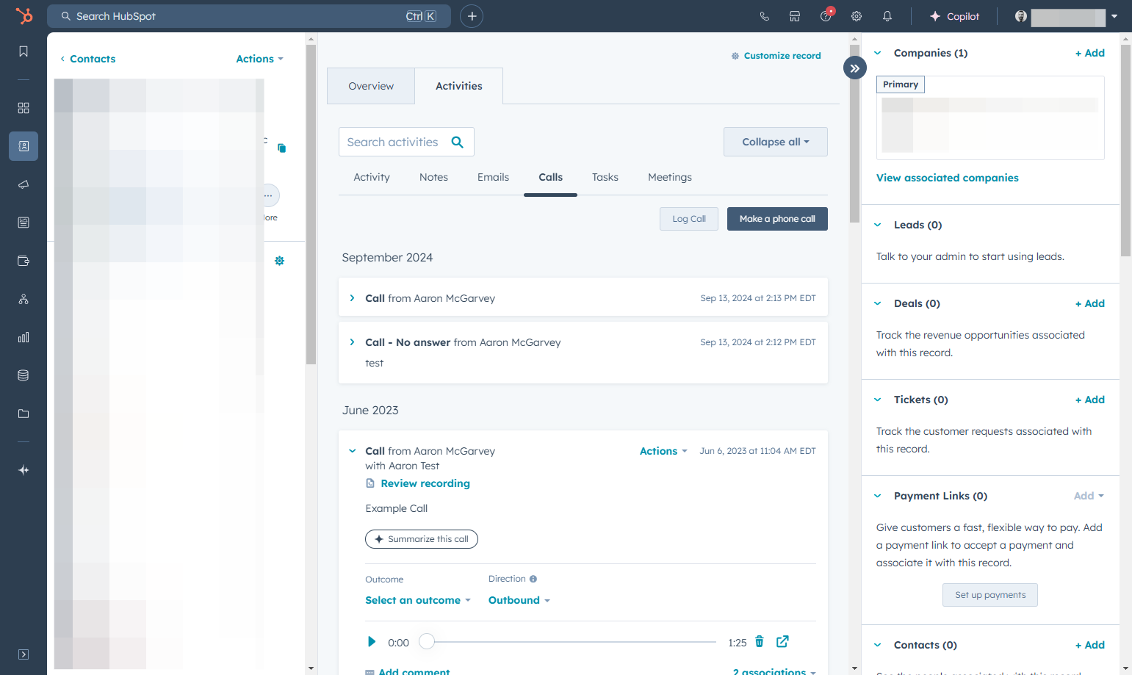This screenshot has width=1132, height=675.
Task: Open the Settings gear in top bar
Action: point(857,16)
